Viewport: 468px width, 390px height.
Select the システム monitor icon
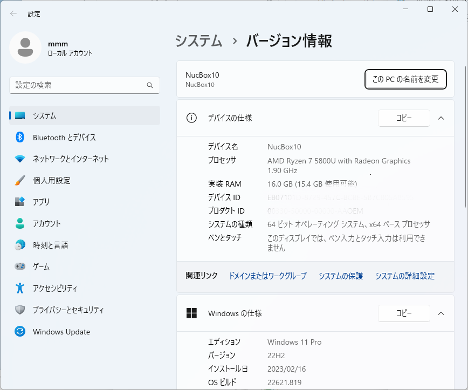coord(20,115)
